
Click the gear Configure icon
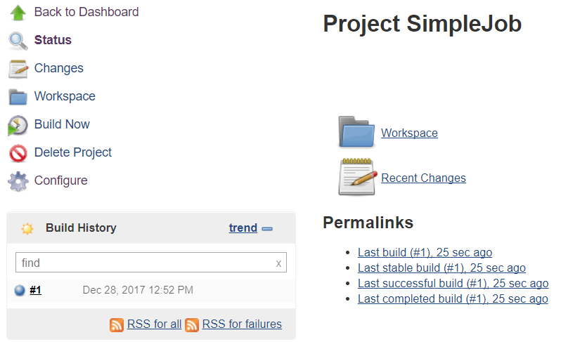18,182
